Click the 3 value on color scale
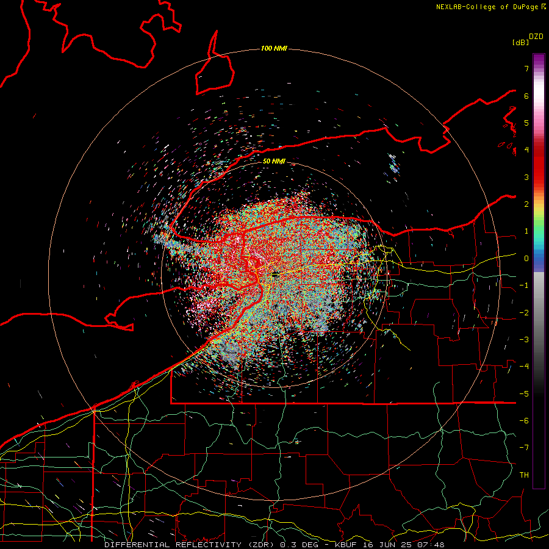This screenshot has width=549, height=549. pyautogui.click(x=526, y=177)
